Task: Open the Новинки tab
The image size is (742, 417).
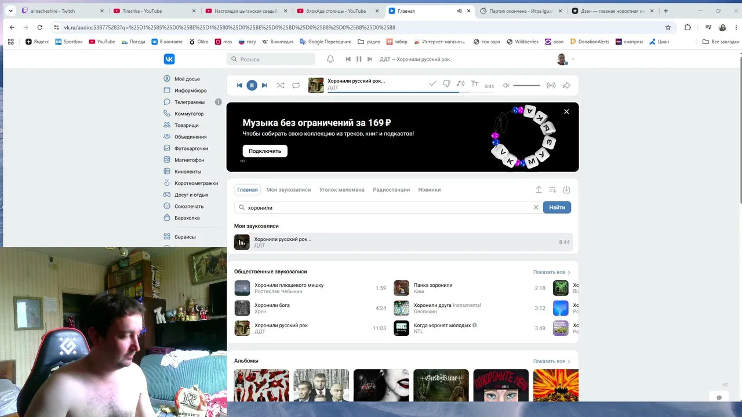Action: coord(430,189)
